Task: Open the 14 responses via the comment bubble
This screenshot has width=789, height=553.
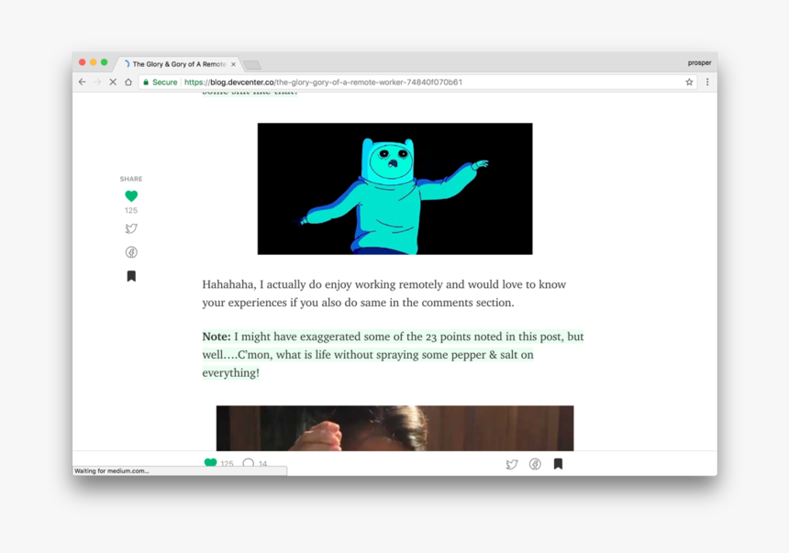Action: click(250, 463)
